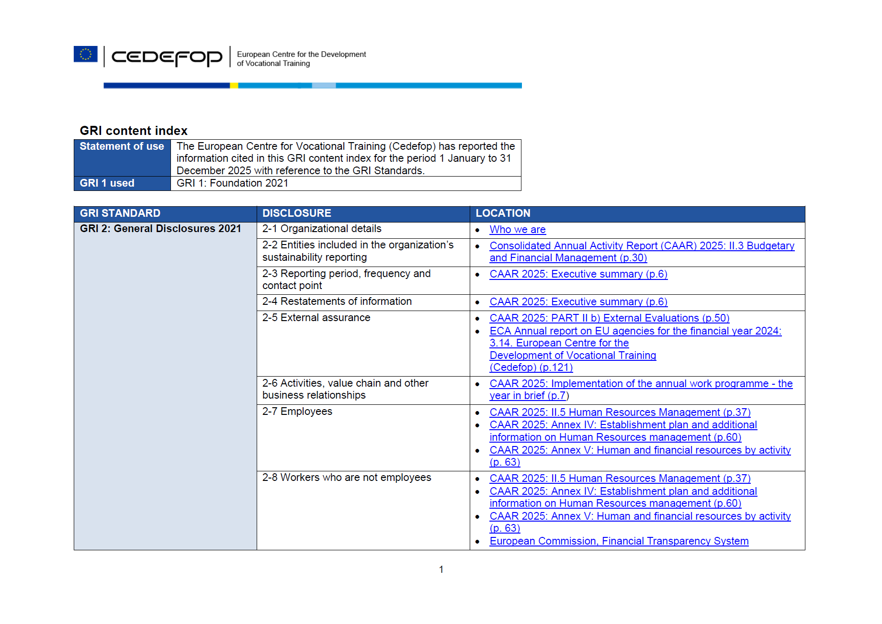Click the LOCATION column header
The height and width of the screenshot is (624, 882).
(503, 213)
